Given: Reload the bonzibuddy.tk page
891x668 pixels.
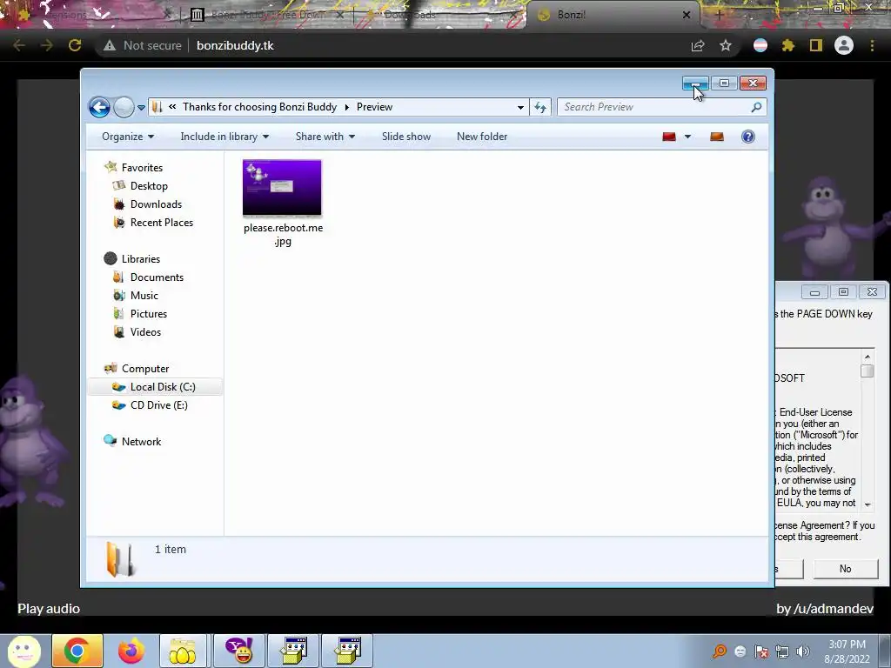Looking at the screenshot, I should coord(75,45).
